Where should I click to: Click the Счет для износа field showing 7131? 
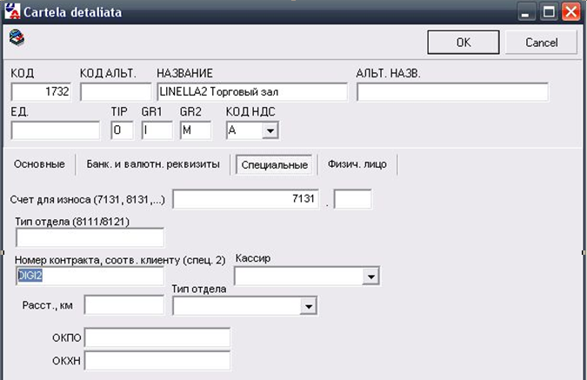pos(246,199)
